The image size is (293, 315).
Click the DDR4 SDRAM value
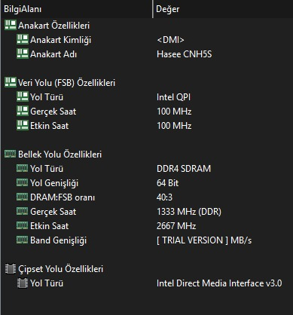click(x=184, y=169)
